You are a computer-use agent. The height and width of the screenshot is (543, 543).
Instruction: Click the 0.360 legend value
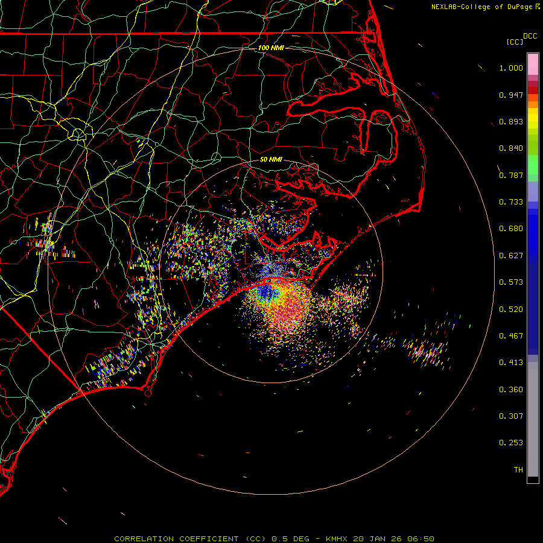(x=511, y=390)
